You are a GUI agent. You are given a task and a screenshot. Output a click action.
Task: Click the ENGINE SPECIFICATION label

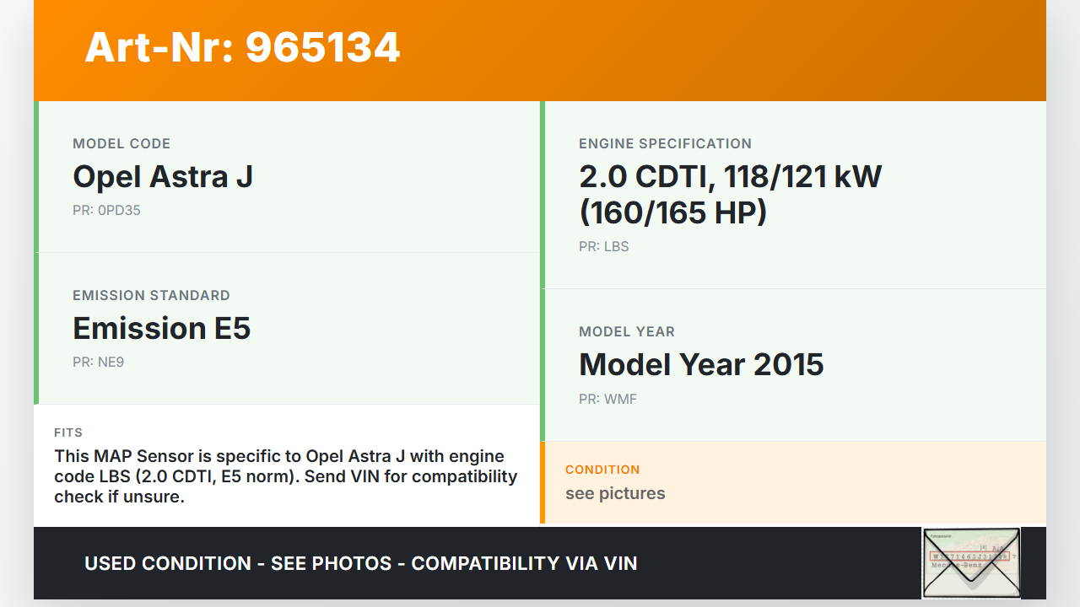pos(665,144)
